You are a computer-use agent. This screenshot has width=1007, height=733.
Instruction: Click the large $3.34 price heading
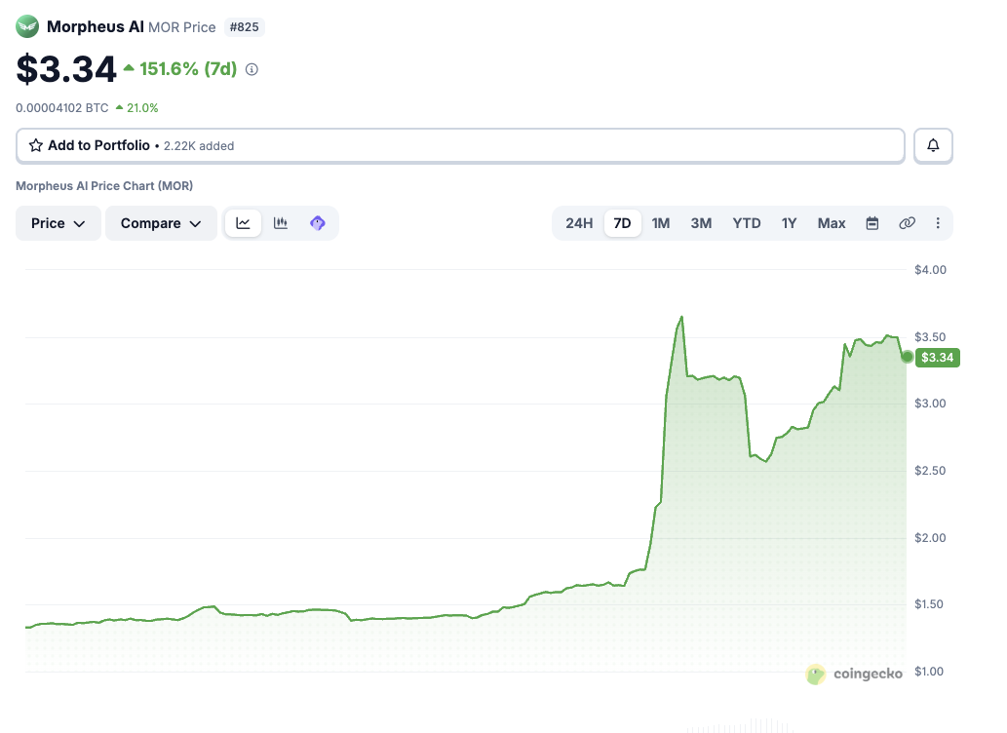click(66, 69)
